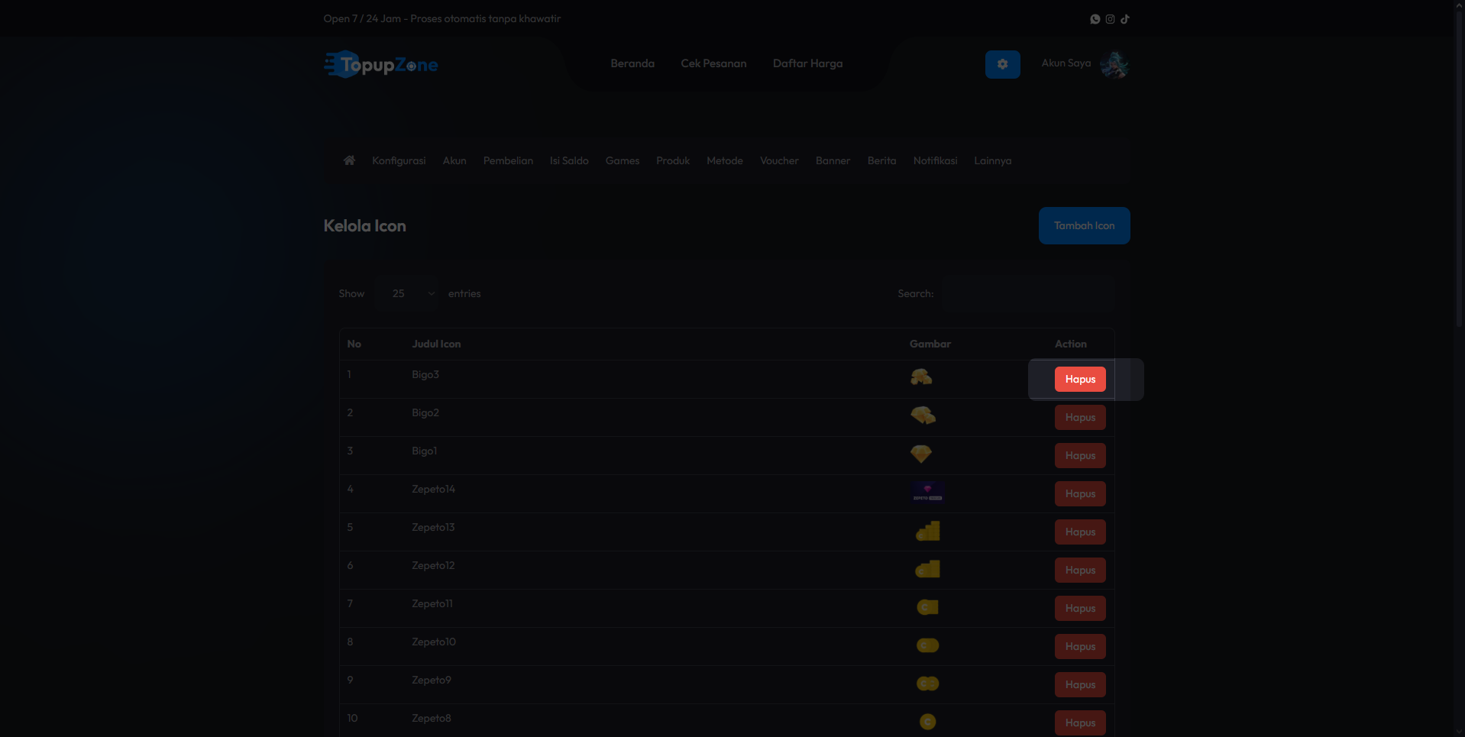Delete Zepeto8 with Hapus button

click(x=1080, y=722)
